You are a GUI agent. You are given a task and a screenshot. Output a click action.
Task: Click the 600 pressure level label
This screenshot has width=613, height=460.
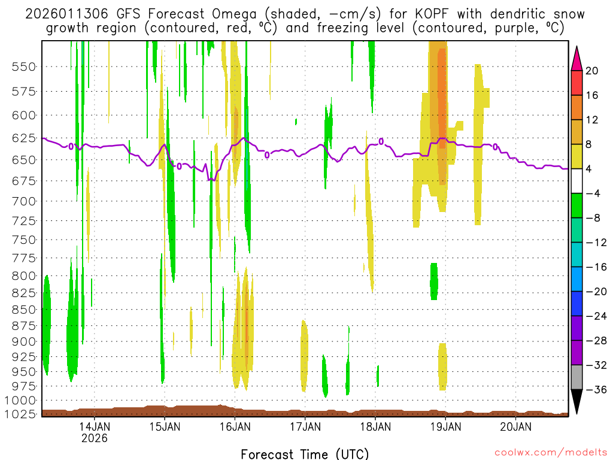click(x=23, y=116)
